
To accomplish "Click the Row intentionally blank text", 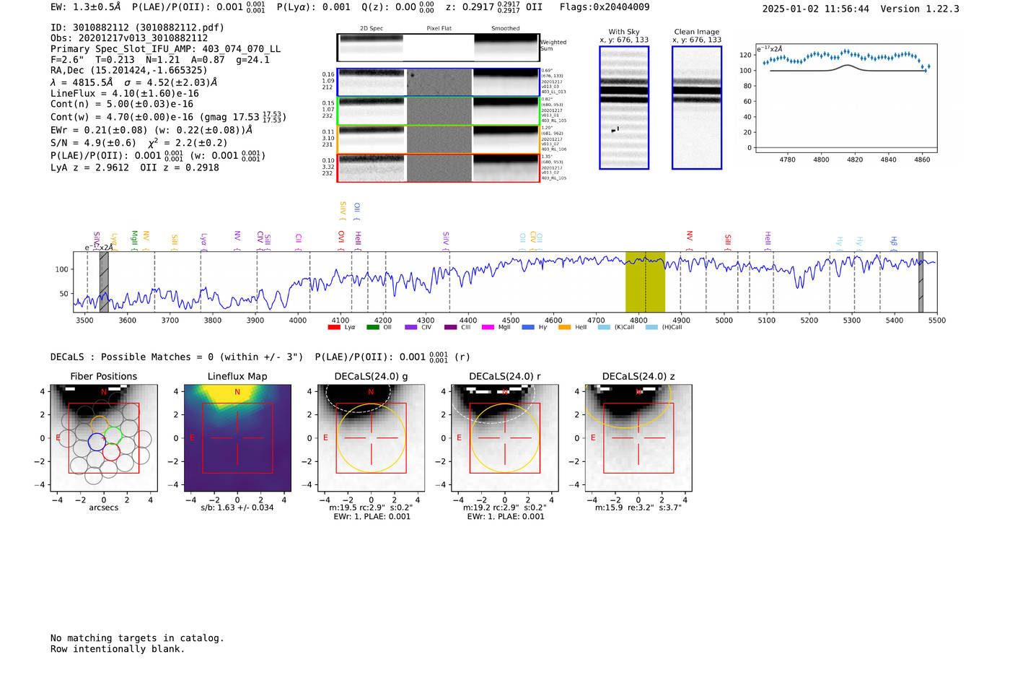I will [x=118, y=649].
